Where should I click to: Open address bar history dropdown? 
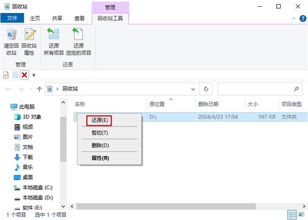coord(193,89)
